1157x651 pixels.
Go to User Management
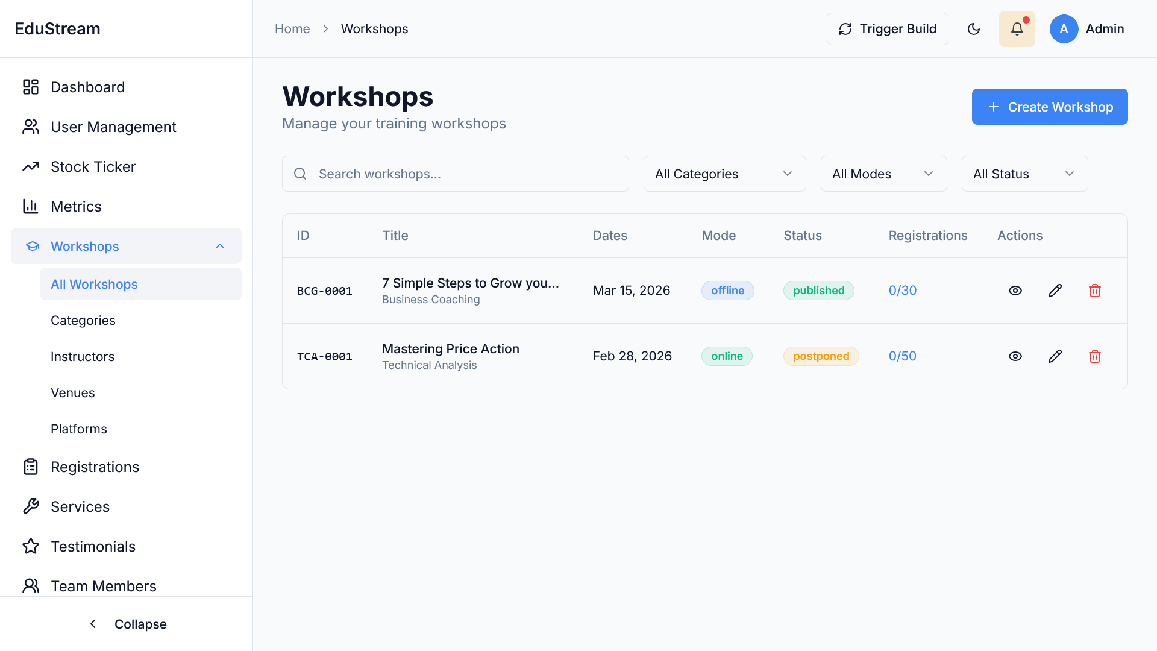pyautogui.click(x=126, y=127)
